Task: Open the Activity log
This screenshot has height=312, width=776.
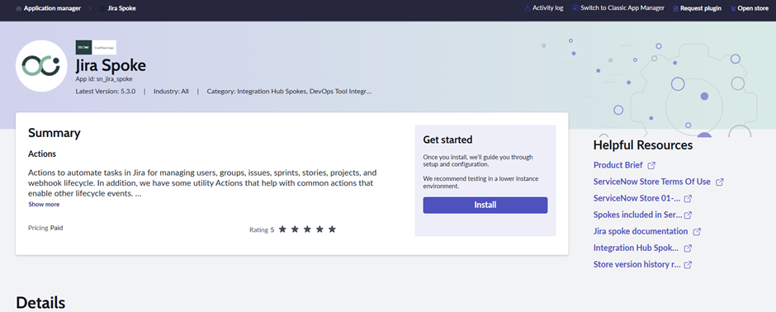Action: (547, 8)
